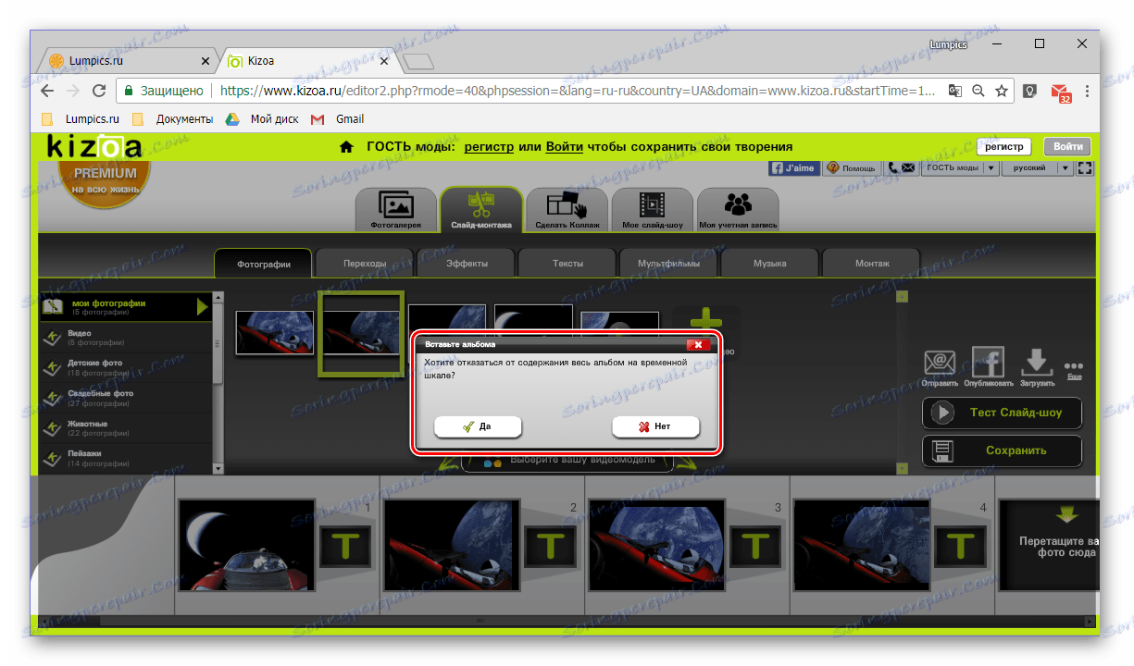This screenshot has width=1134, height=666.
Task: Click the Kizoa logo
Action: pos(94,146)
